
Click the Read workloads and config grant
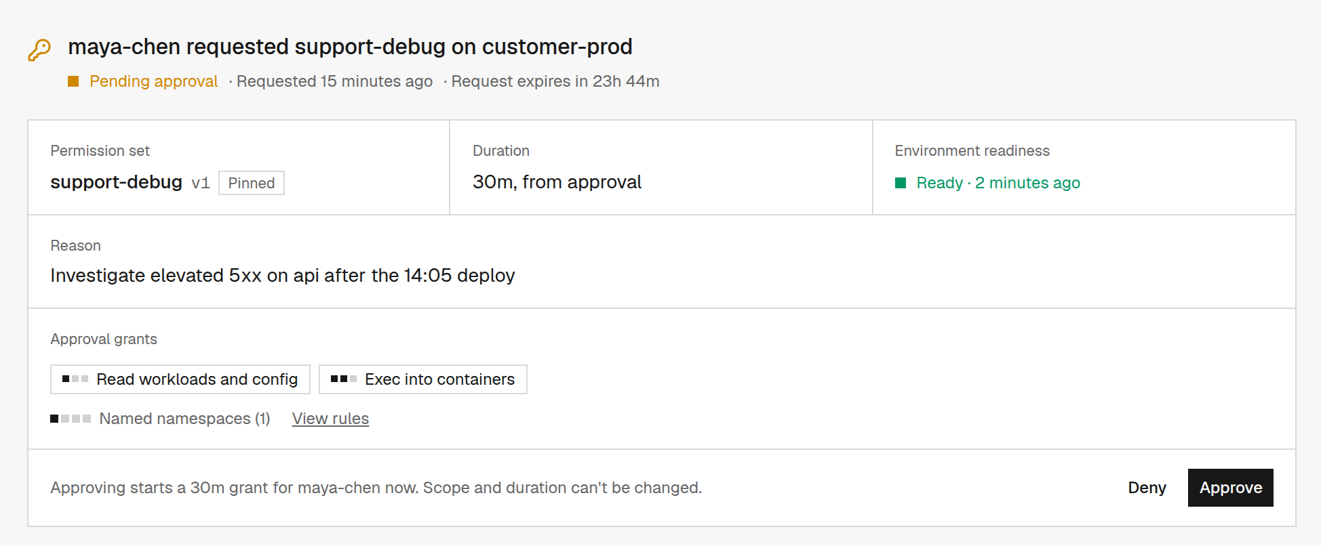(x=180, y=379)
